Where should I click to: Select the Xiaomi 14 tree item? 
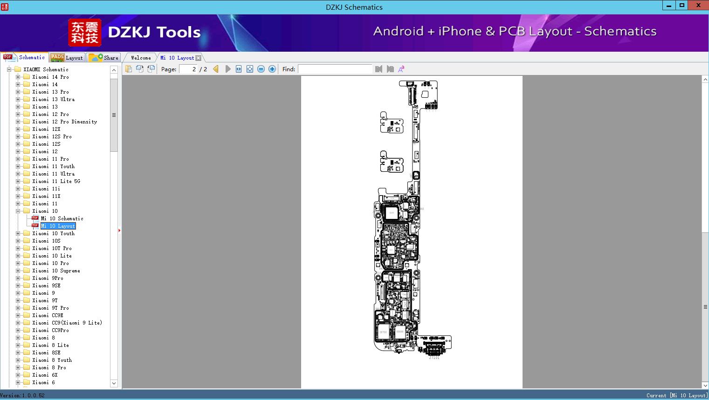point(45,84)
